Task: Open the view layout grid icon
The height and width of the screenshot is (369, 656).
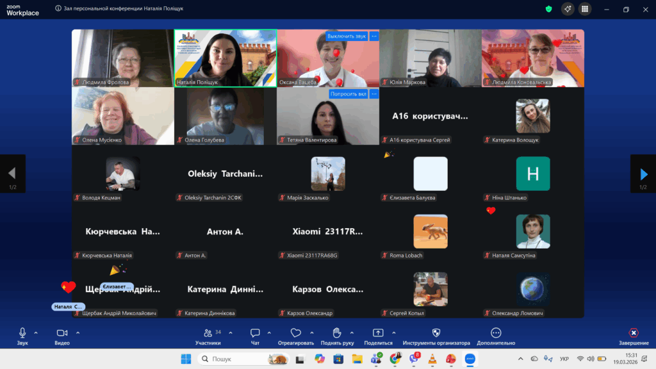Action: point(585,9)
